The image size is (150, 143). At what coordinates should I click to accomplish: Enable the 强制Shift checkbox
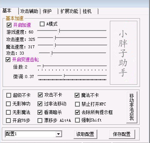77,120
